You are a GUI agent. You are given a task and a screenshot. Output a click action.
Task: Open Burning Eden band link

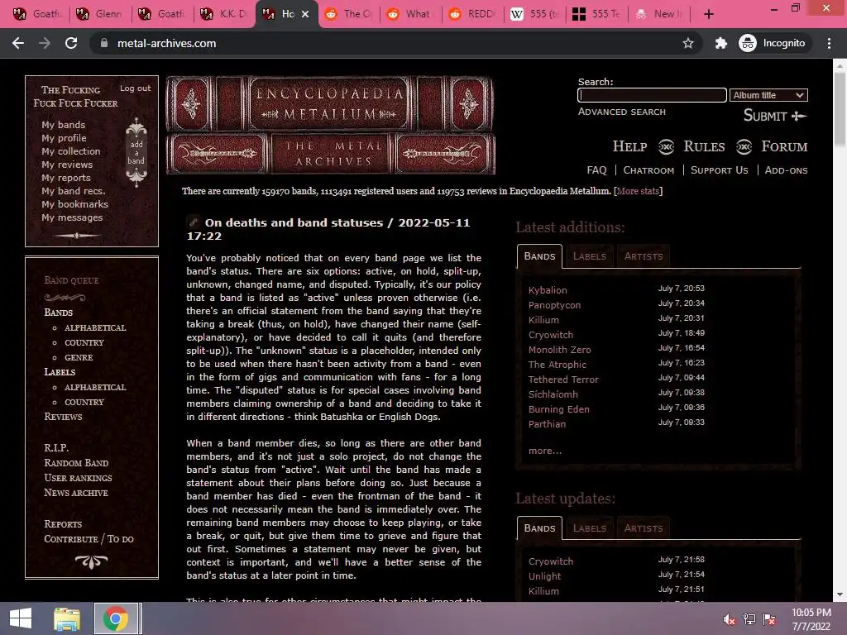(x=558, y=409)
